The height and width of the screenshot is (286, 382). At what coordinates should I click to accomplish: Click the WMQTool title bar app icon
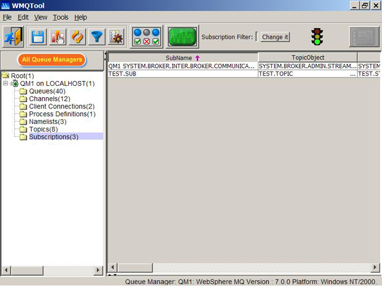click(x=5, y=5)
